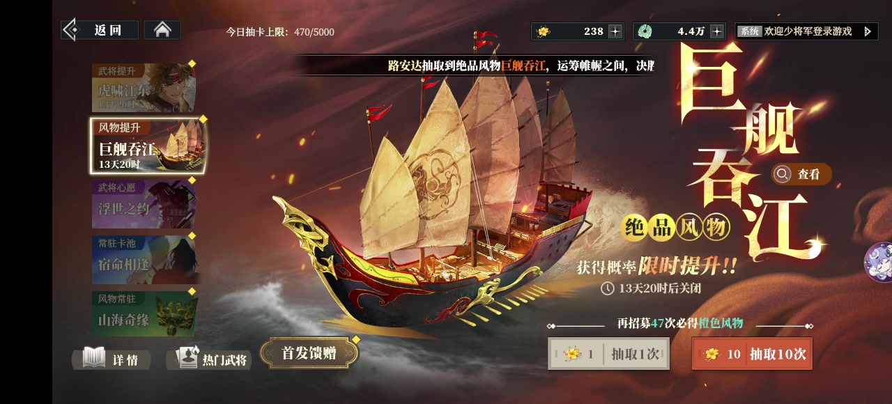Switch to 浮世之约 wish banner
Image resolution: width=892 pixels, height=404 pixels.
coord(144,204)
